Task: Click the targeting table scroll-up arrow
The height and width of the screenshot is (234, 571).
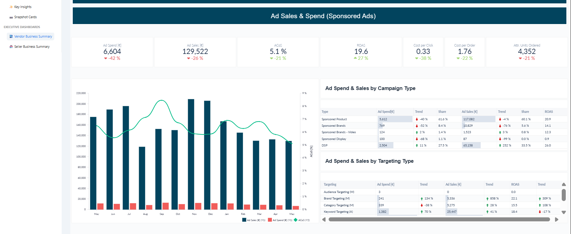Action: (x=564, y=184)
